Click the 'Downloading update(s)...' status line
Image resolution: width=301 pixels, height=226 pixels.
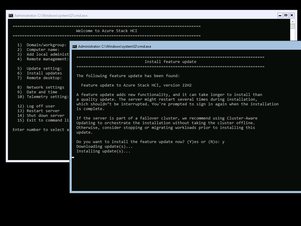(104, 147)
